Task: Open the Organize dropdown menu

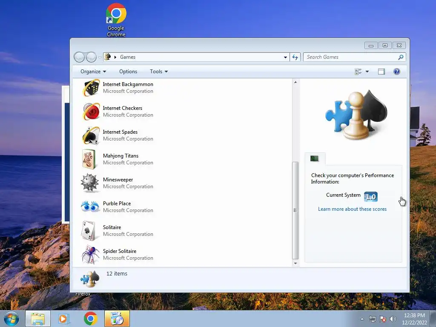Action: (x=93, y=72)
